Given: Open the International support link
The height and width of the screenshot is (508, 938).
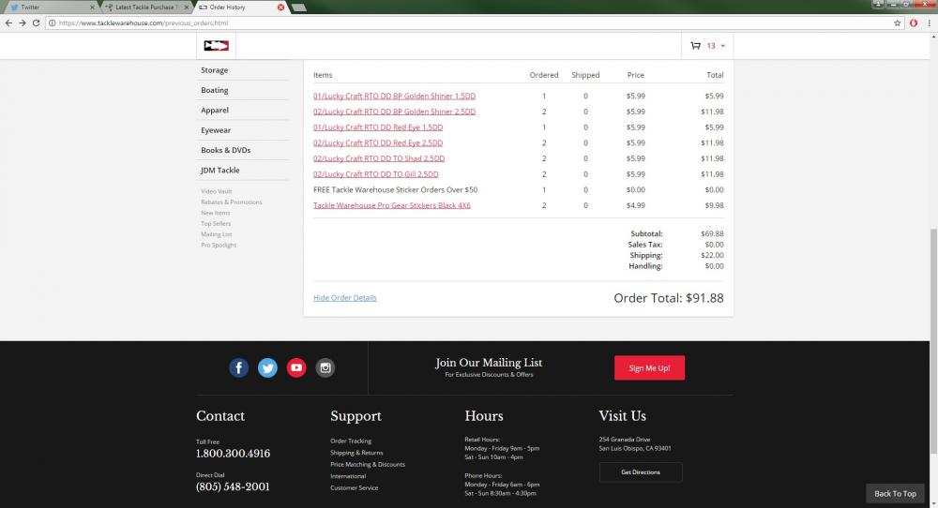Looking at the screenshot, I should (x=348, y=476).
